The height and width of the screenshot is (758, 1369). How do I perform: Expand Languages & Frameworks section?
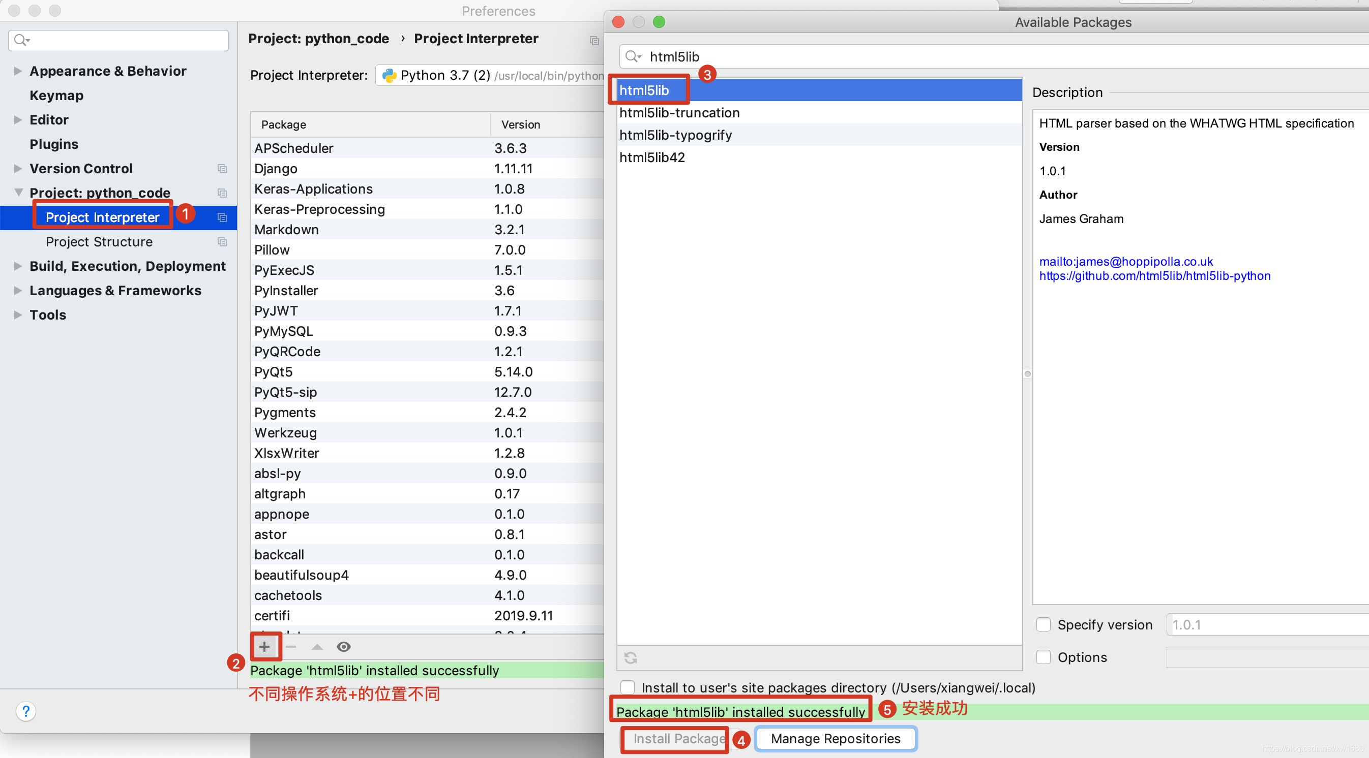[18, 291]
